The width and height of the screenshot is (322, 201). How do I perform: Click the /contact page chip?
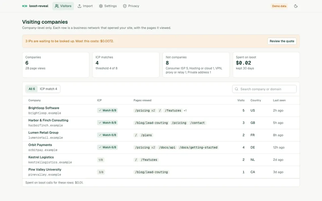pos(197,123)
